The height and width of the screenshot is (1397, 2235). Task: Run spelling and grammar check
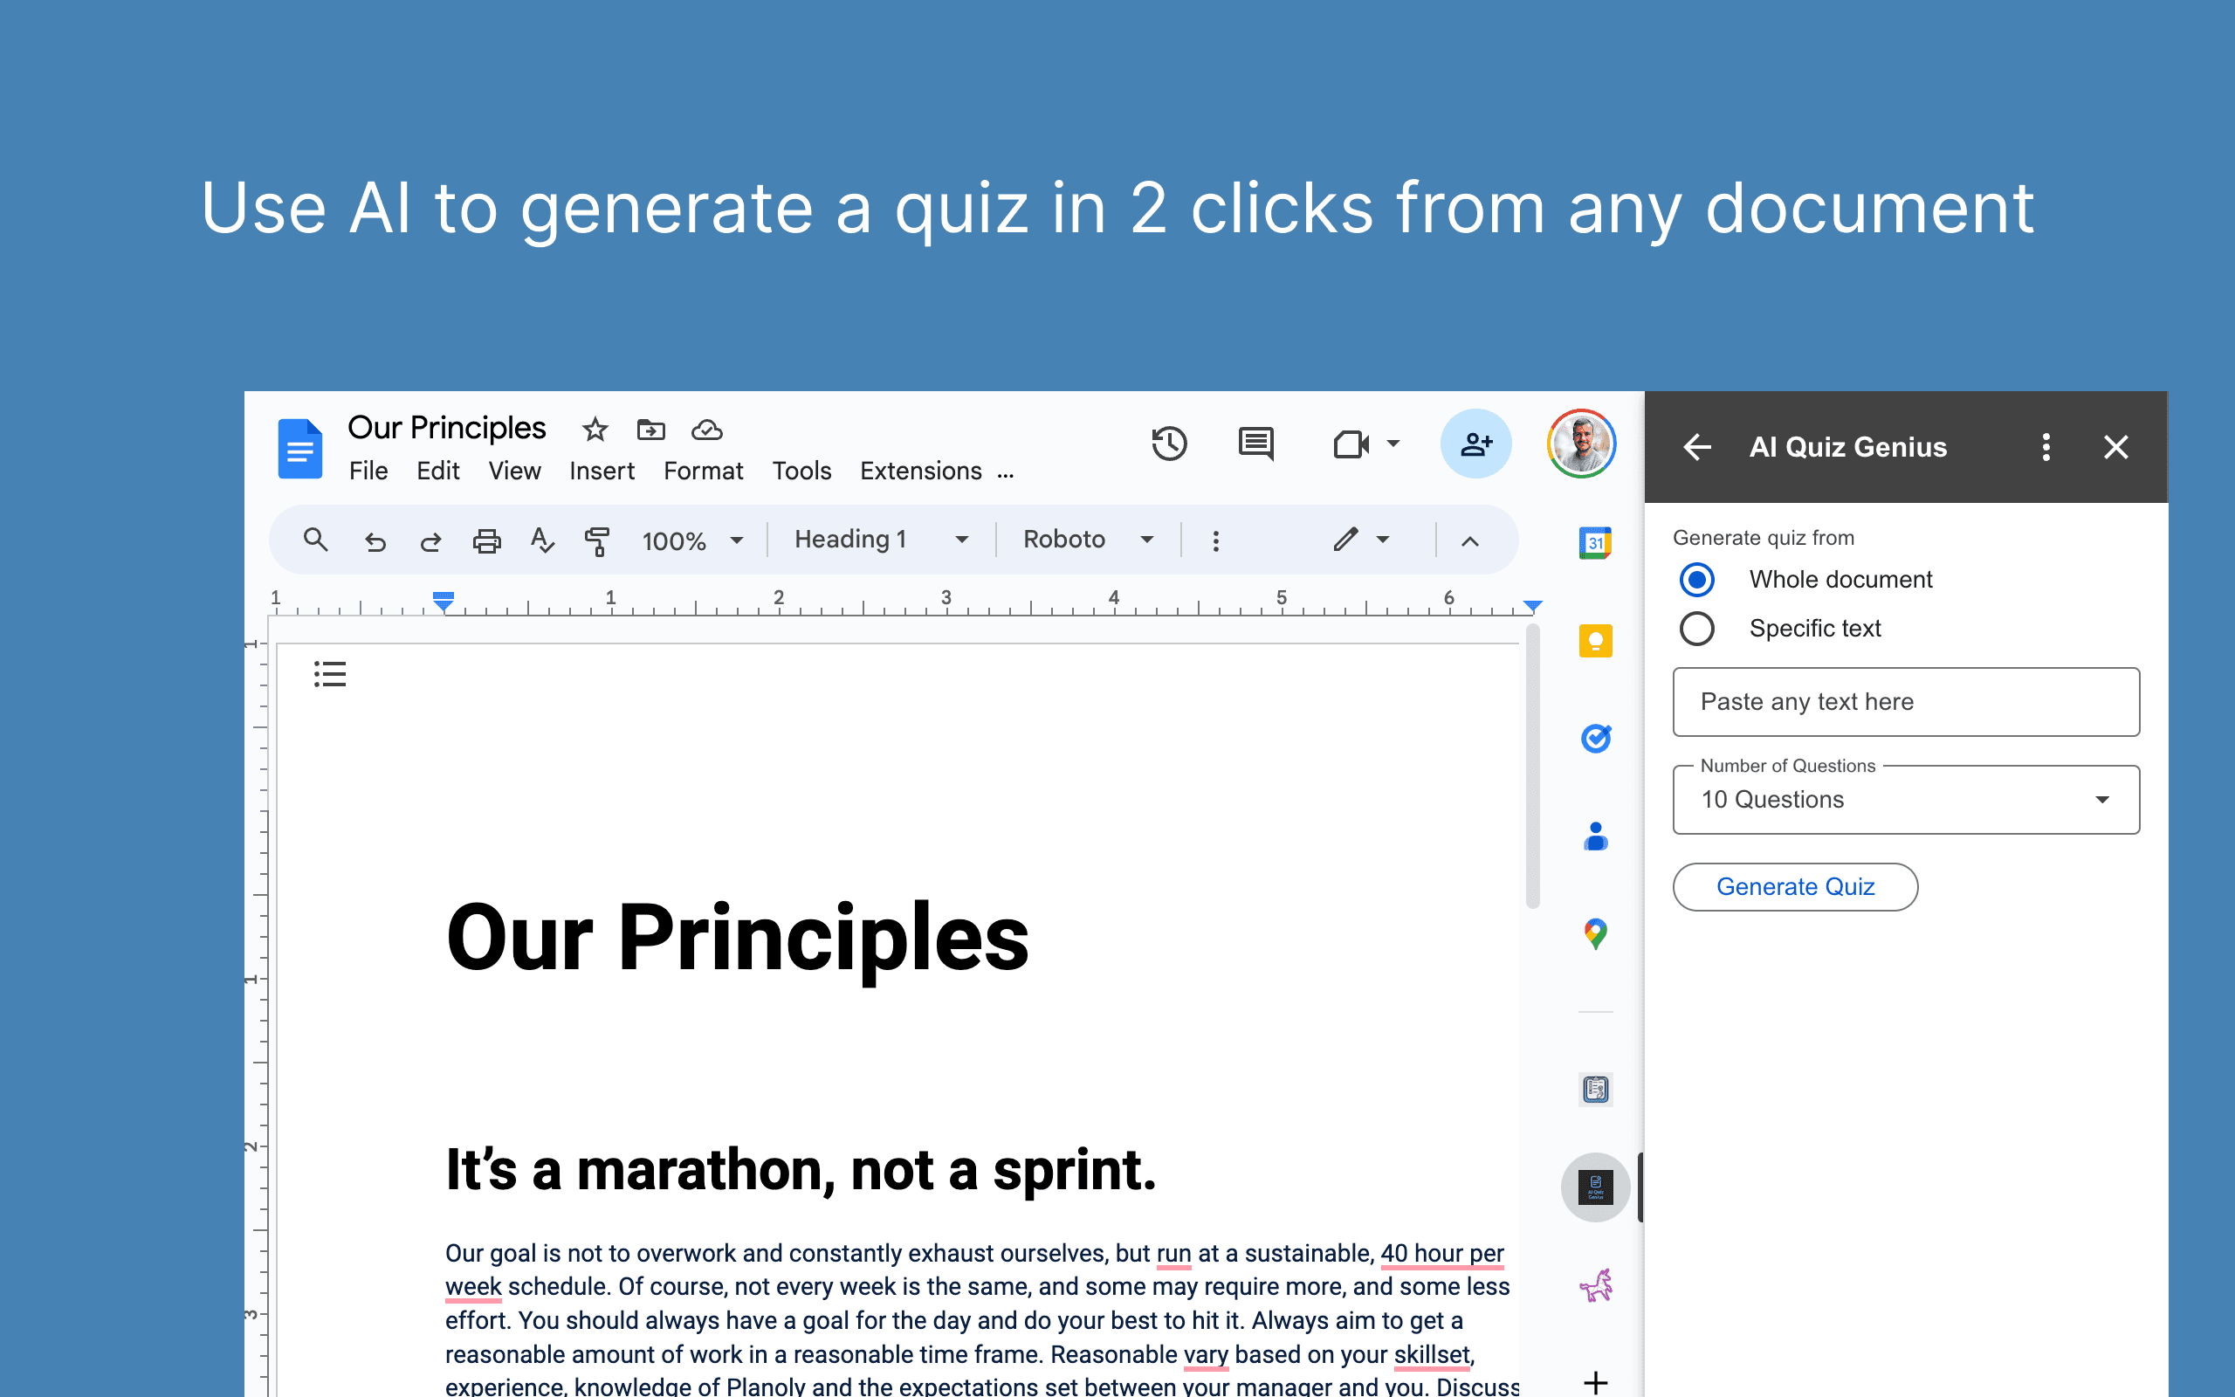tap(542, 540)
